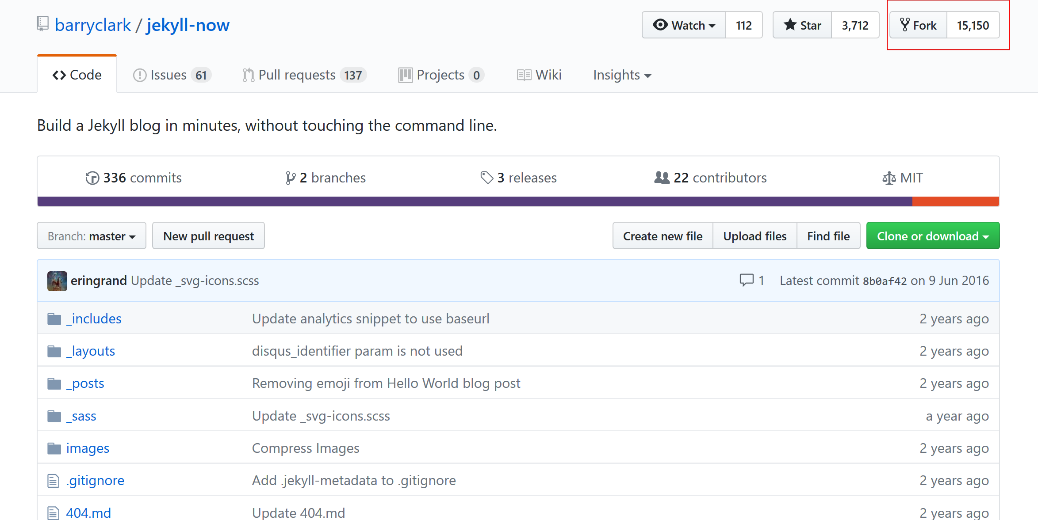Open the Pull requests tab
Image resolution: width=1038 pixels, height=520 pixels.
[x=304, y=75]
